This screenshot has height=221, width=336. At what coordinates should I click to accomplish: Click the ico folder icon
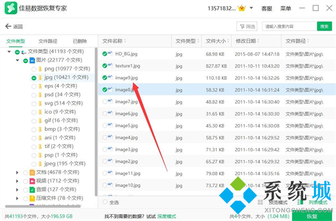[x=40, y=112]
